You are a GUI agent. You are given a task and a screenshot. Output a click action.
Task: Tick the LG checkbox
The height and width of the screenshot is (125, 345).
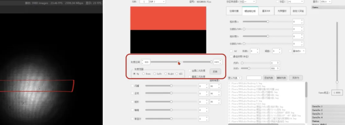[231, 51]
